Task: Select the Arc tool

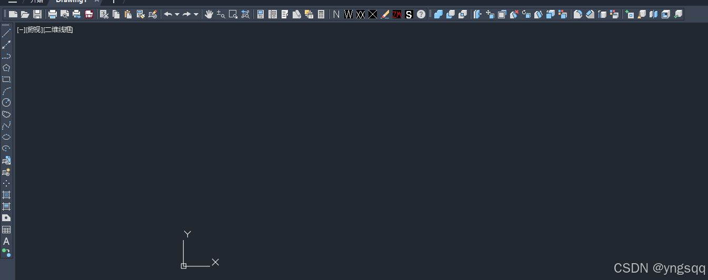Action: (6, 91)
